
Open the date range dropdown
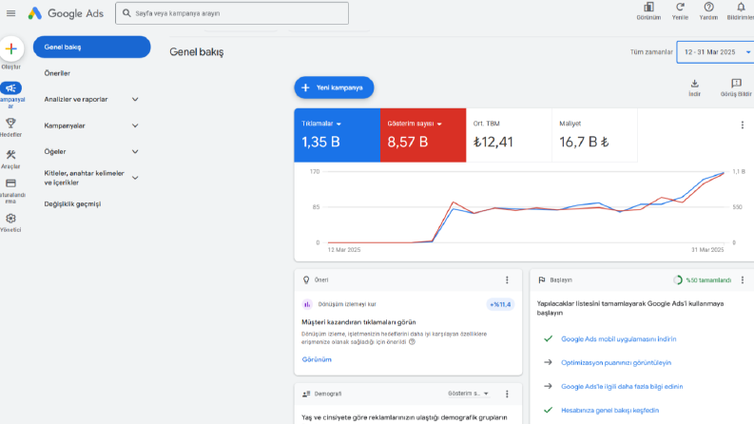[715, 52]
